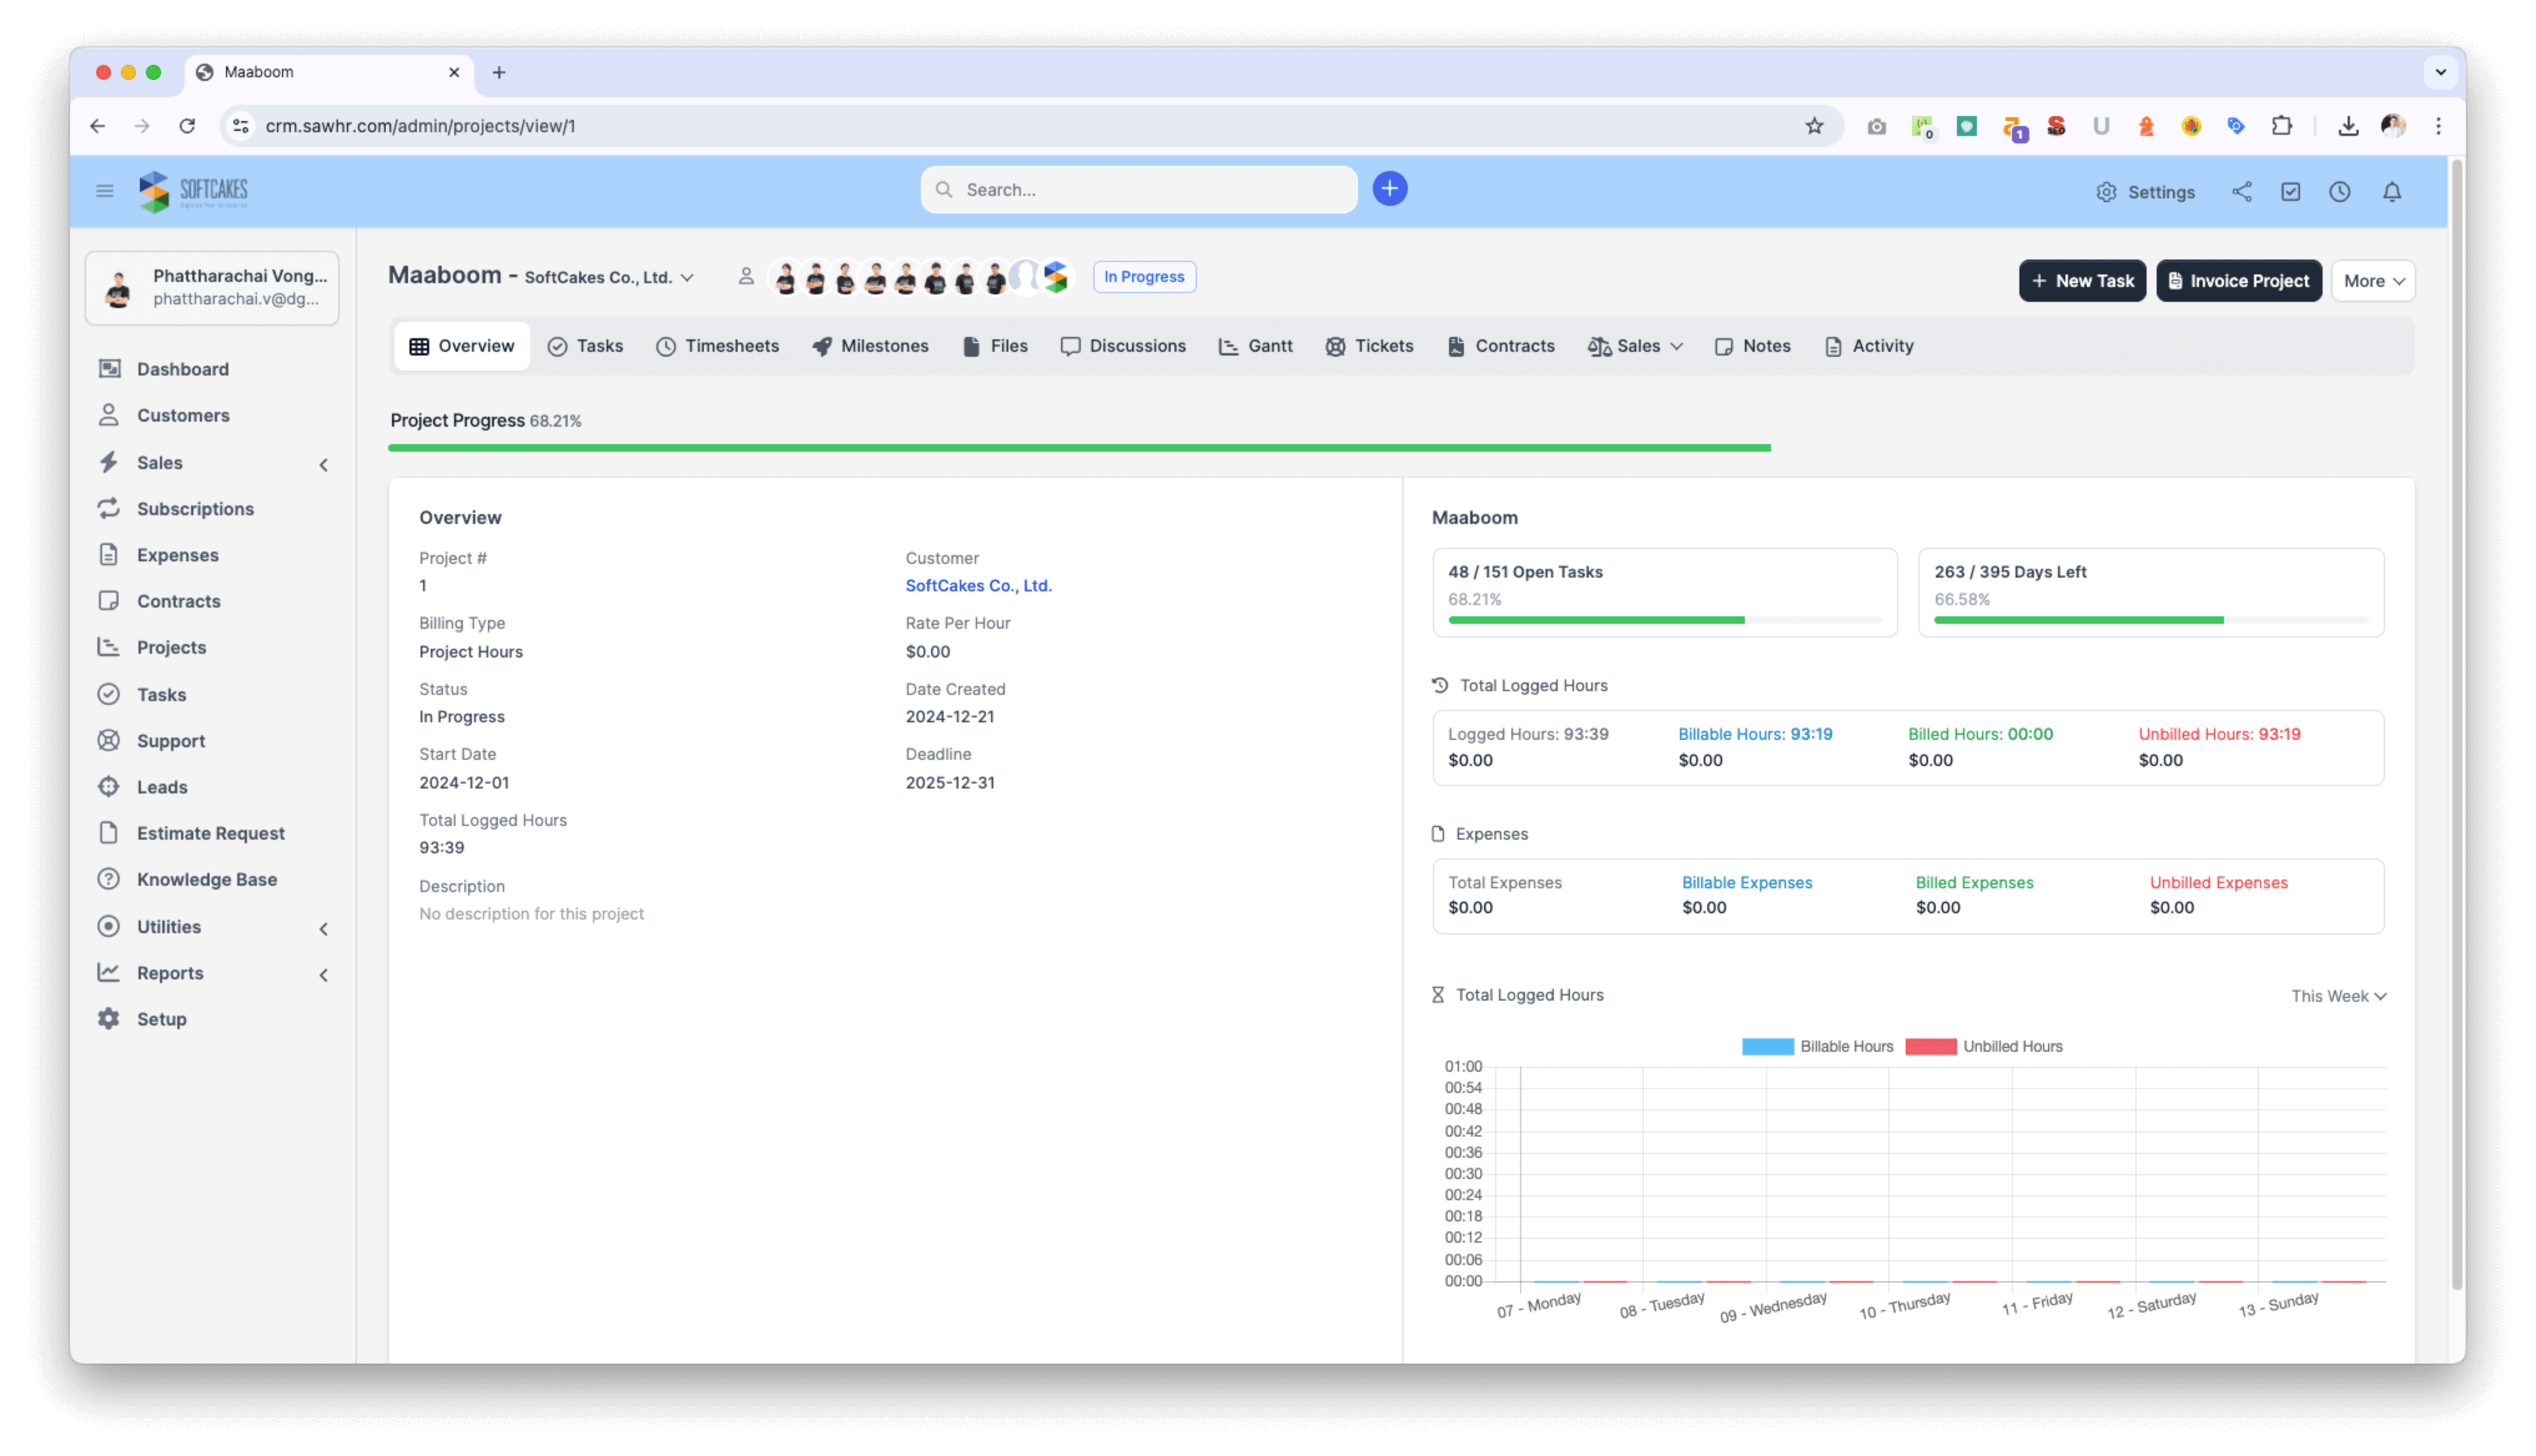2536x1456 pixels.
Task: Change the This Week chart range dropdown
Action: tap(2338, 996)
